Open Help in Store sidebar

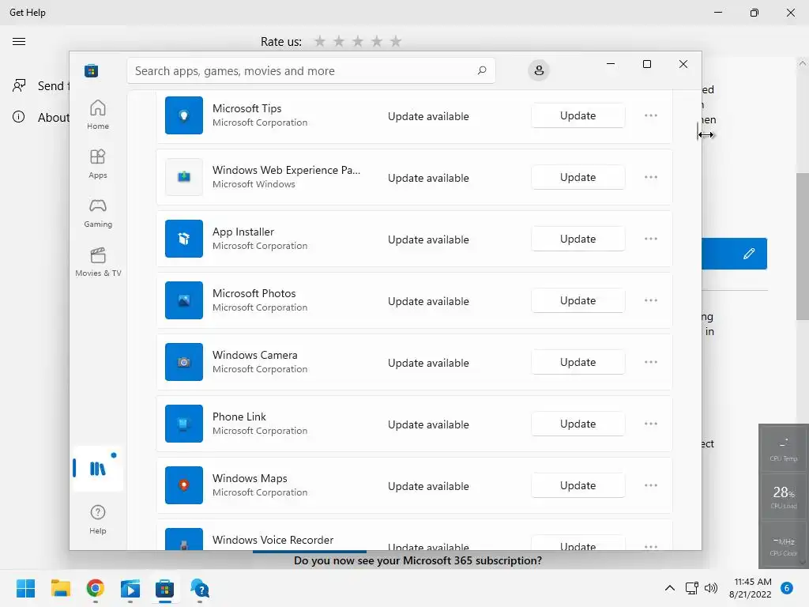[x=97, y=519]
